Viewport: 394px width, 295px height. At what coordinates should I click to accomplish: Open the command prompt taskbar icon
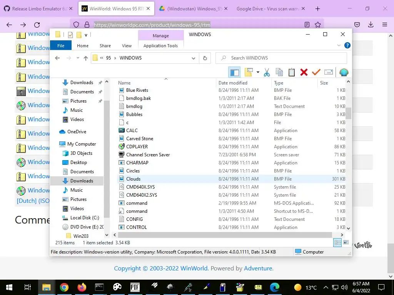pos(99,287)
